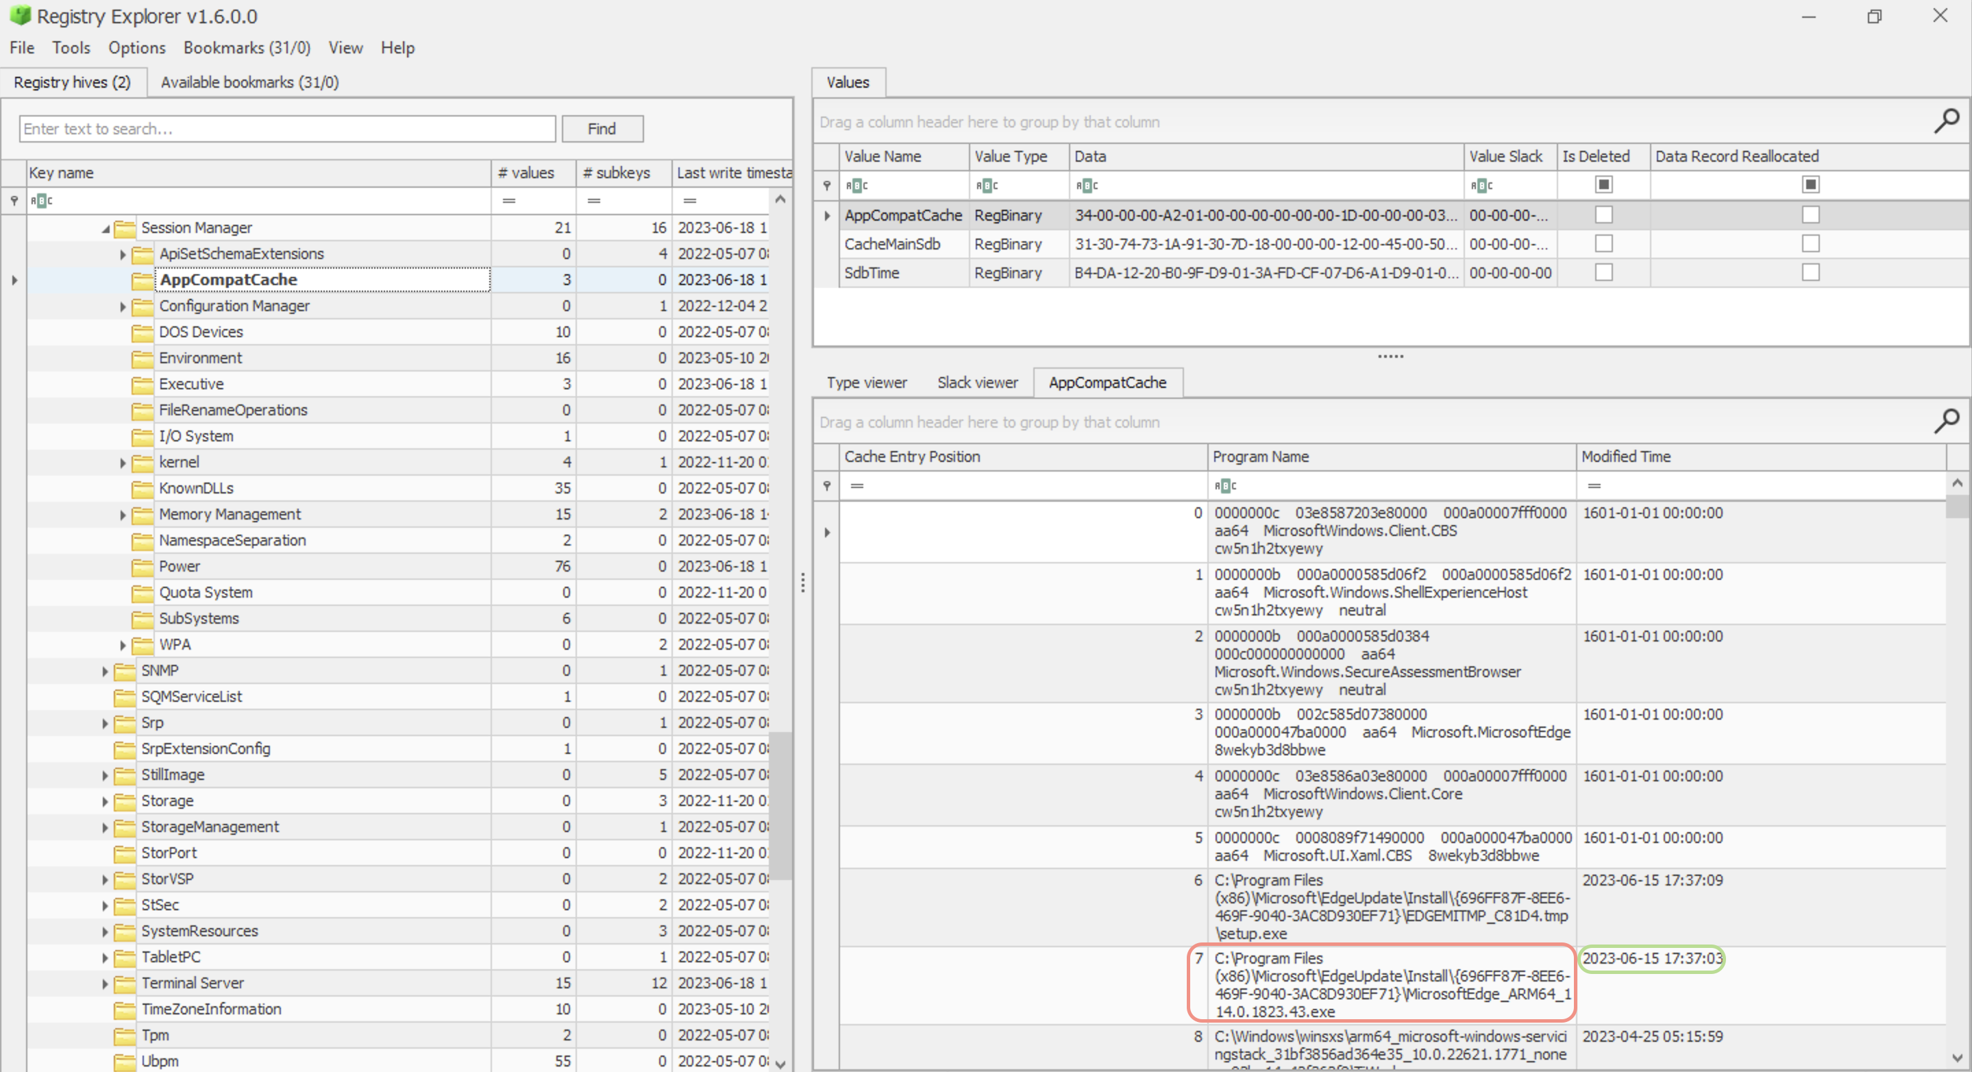Click the registry search text field
1972x1072 pixels.
tap(288, 129)
